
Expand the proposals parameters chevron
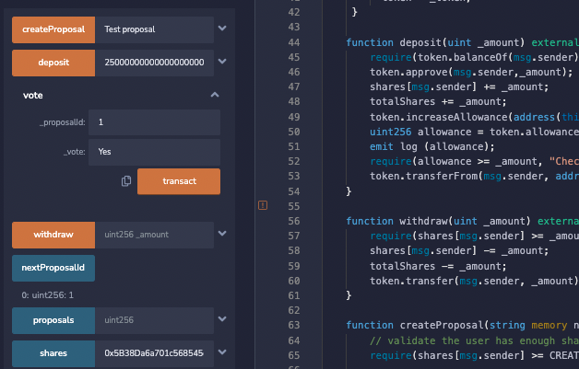222,319
